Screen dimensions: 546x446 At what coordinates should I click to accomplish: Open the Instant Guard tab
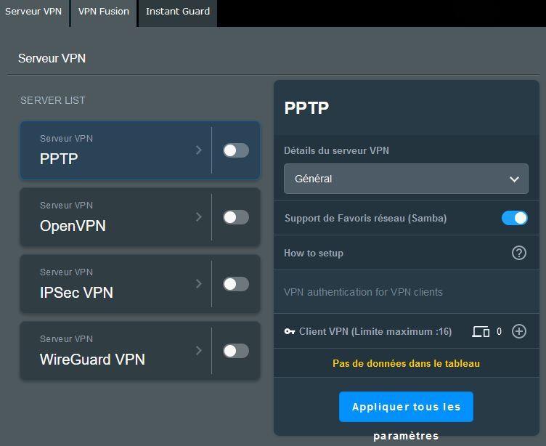coord(178,12)
